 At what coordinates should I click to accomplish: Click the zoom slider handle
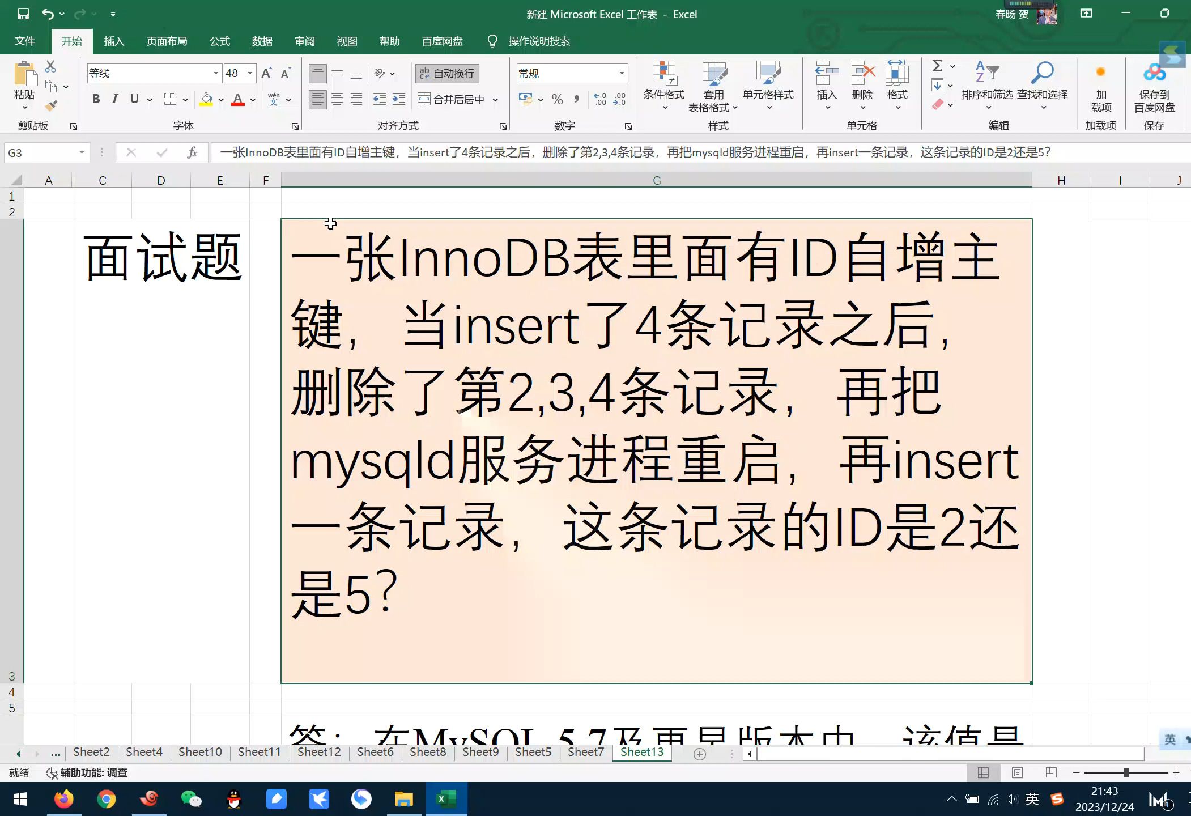[x=1126, y=772]
